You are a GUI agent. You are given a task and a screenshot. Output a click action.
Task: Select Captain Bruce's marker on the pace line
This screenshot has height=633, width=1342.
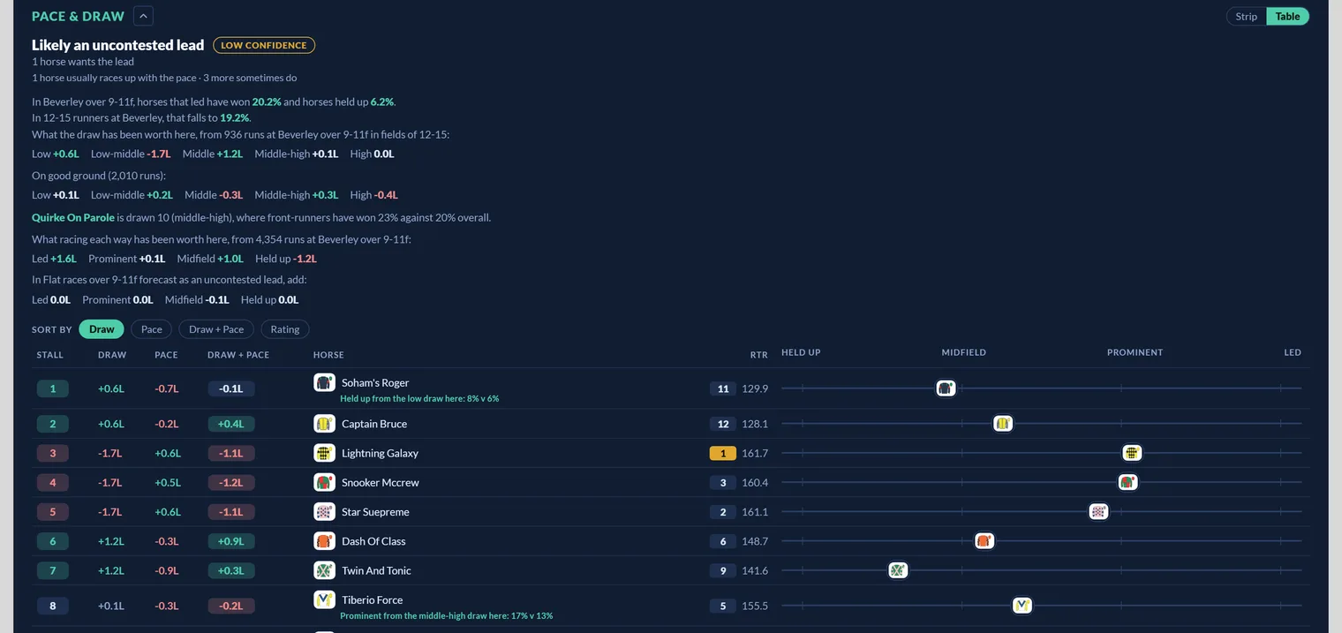(1003, 424)
